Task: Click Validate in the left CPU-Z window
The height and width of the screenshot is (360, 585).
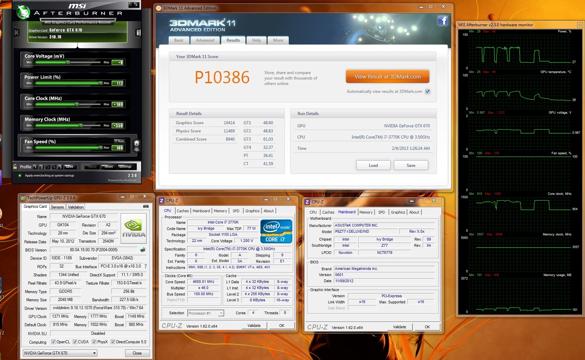Action: click(x=254, y=326)
